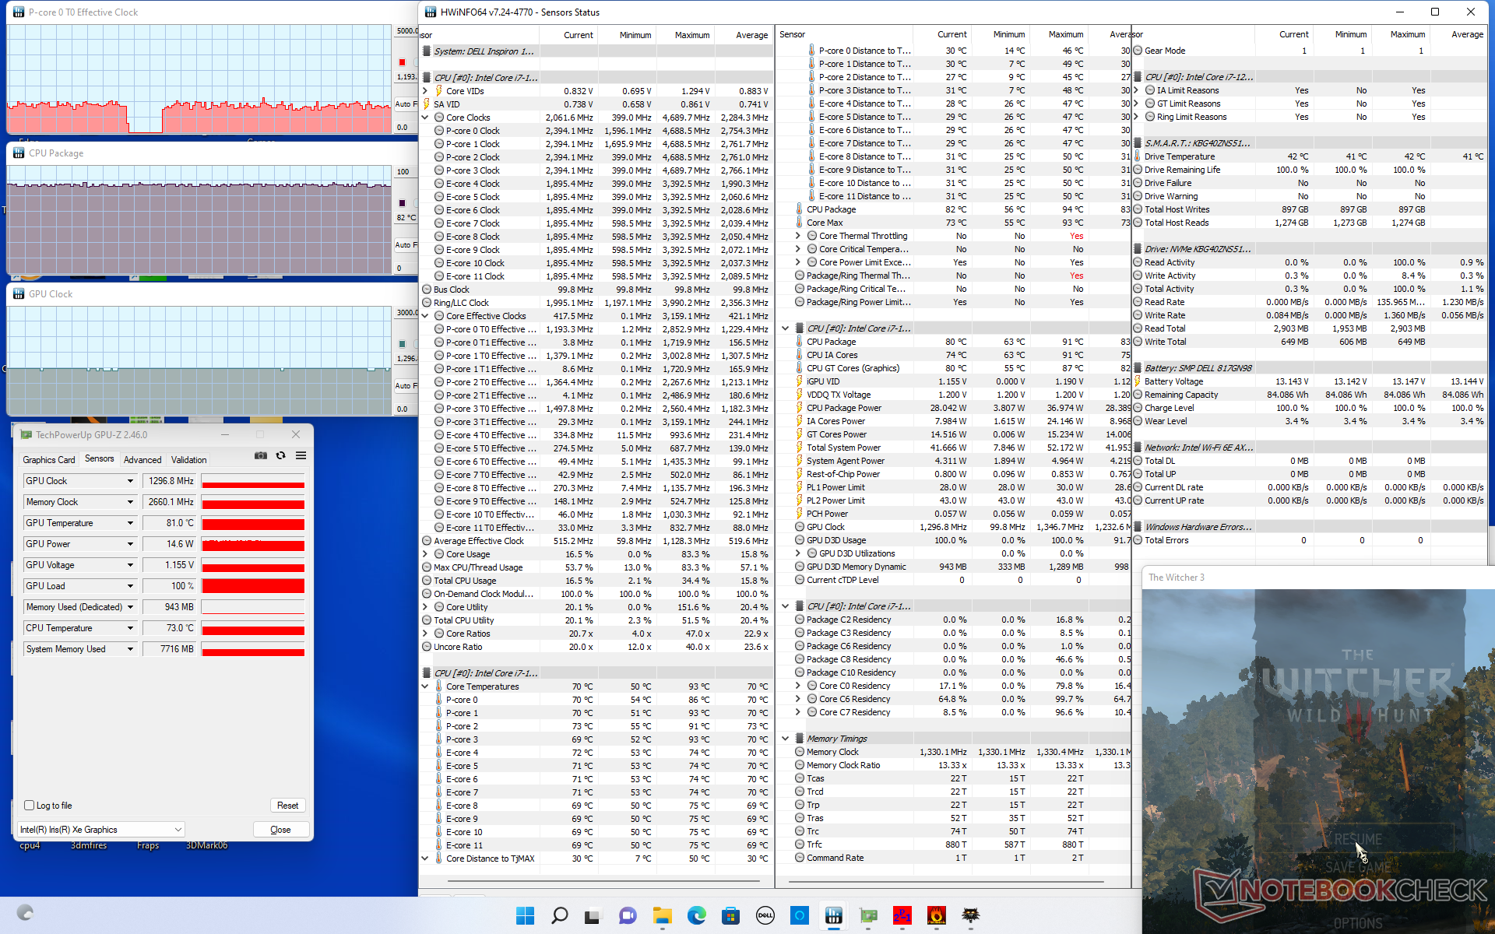Open FurMark from taskbar

click(936, 915)
